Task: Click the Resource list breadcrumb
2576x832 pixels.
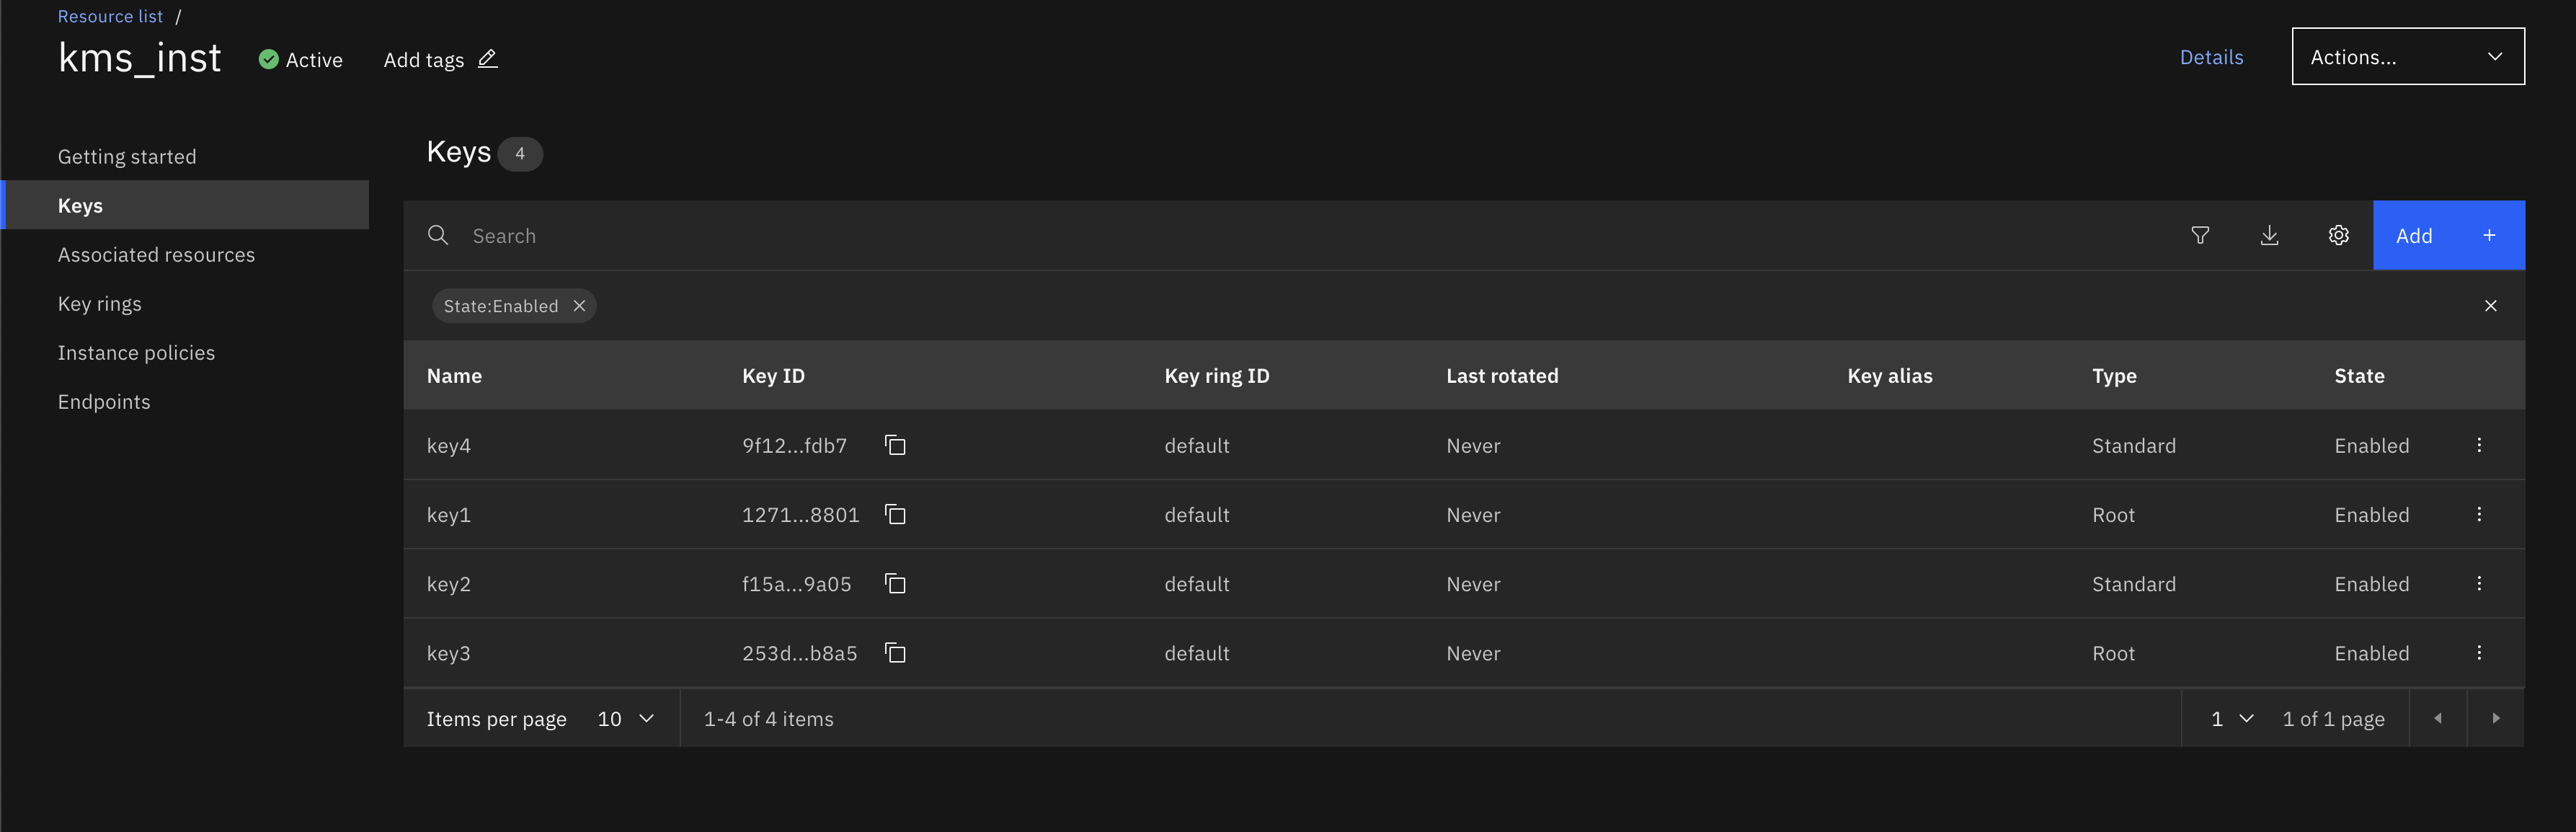Action: [110, 16]
